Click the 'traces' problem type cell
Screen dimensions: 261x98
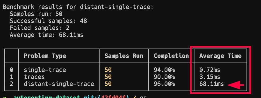tap(34, 77)
